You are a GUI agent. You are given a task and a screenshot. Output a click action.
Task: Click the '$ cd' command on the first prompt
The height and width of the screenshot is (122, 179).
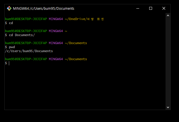click(9, 23)
